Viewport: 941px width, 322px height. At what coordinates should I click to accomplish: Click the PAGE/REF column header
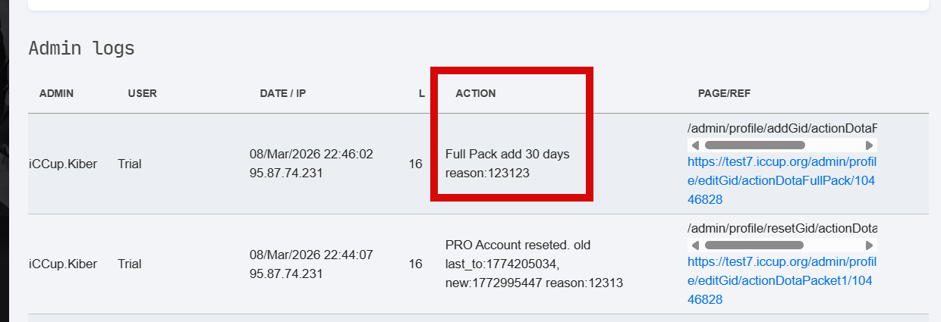coord(724,94)
